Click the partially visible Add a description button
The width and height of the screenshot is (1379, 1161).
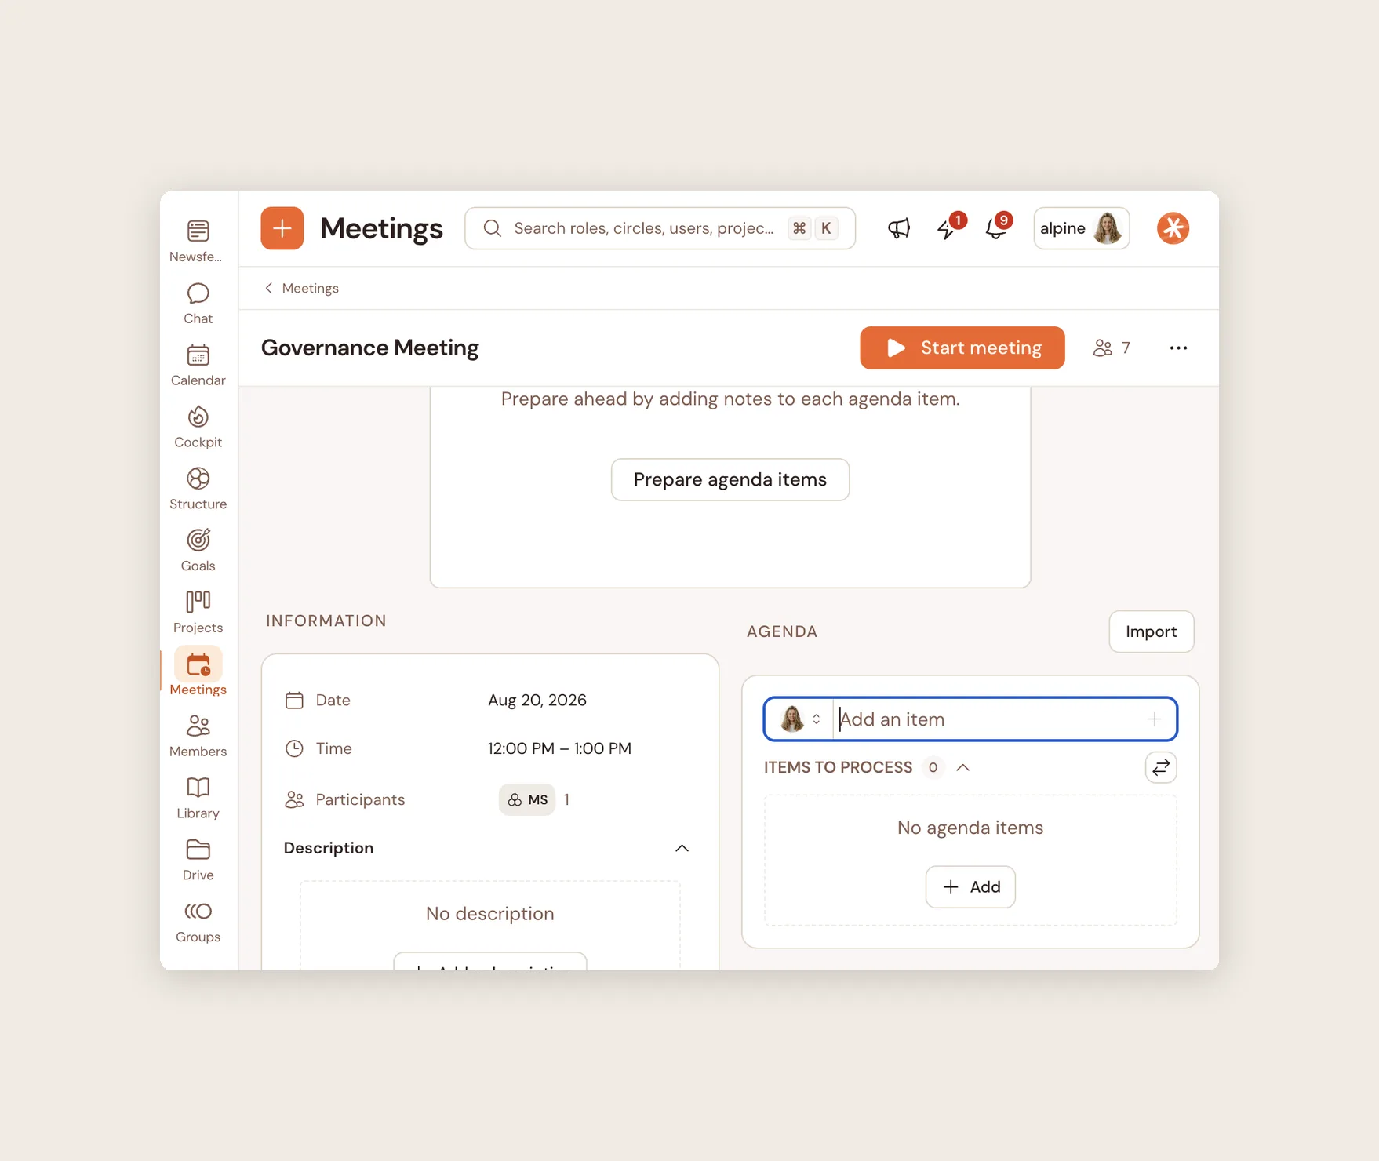coord(490,962)
